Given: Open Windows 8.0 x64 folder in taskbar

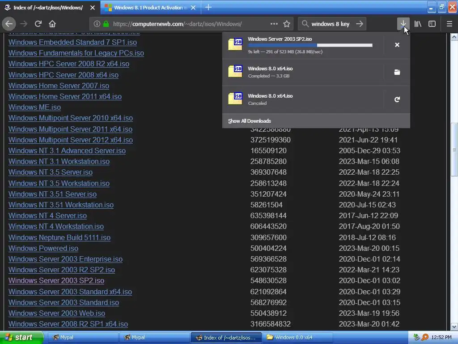Looking at the screenshot, I should [x=297, y=338].
